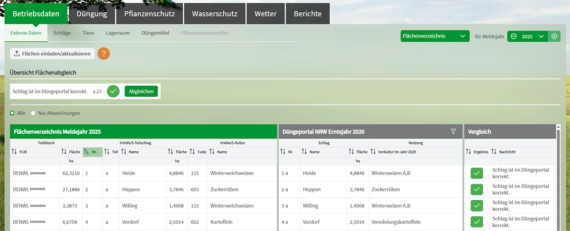Click Feldblock area value 27,1888
Screen dimensions: 570x231
click(71, 189)
